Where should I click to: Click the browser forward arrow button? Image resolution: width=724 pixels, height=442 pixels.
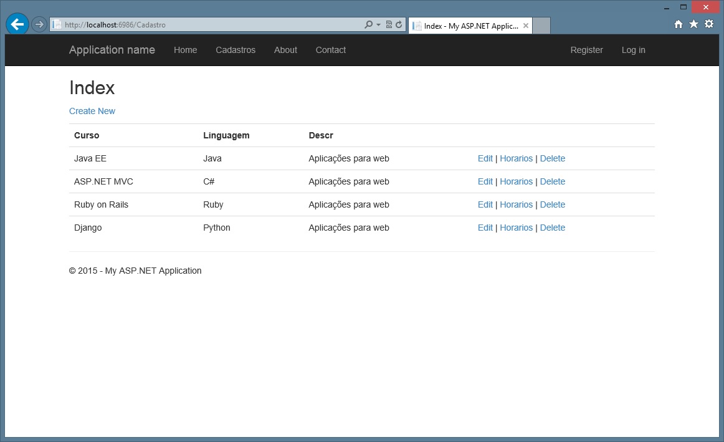coord(39,24)
